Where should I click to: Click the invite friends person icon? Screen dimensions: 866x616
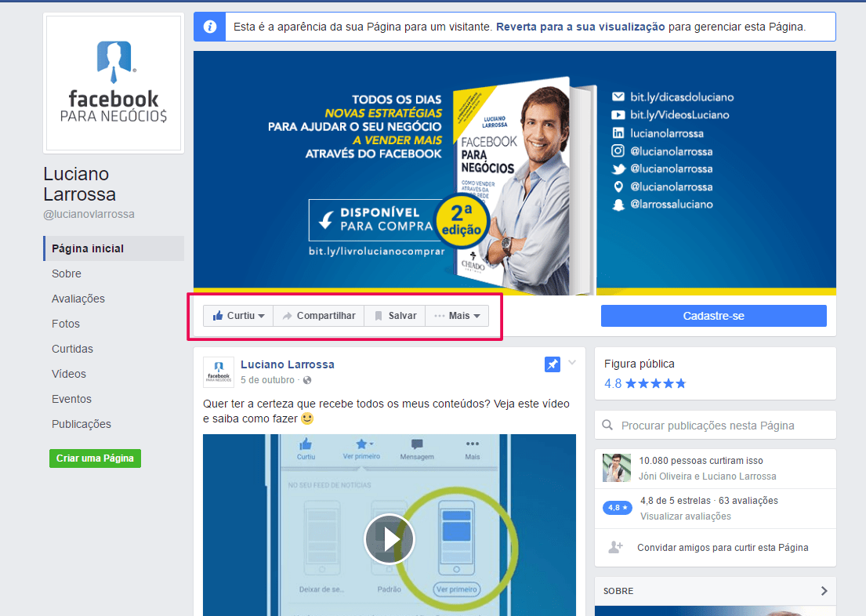pyautogui.click(x=615, y=547)
